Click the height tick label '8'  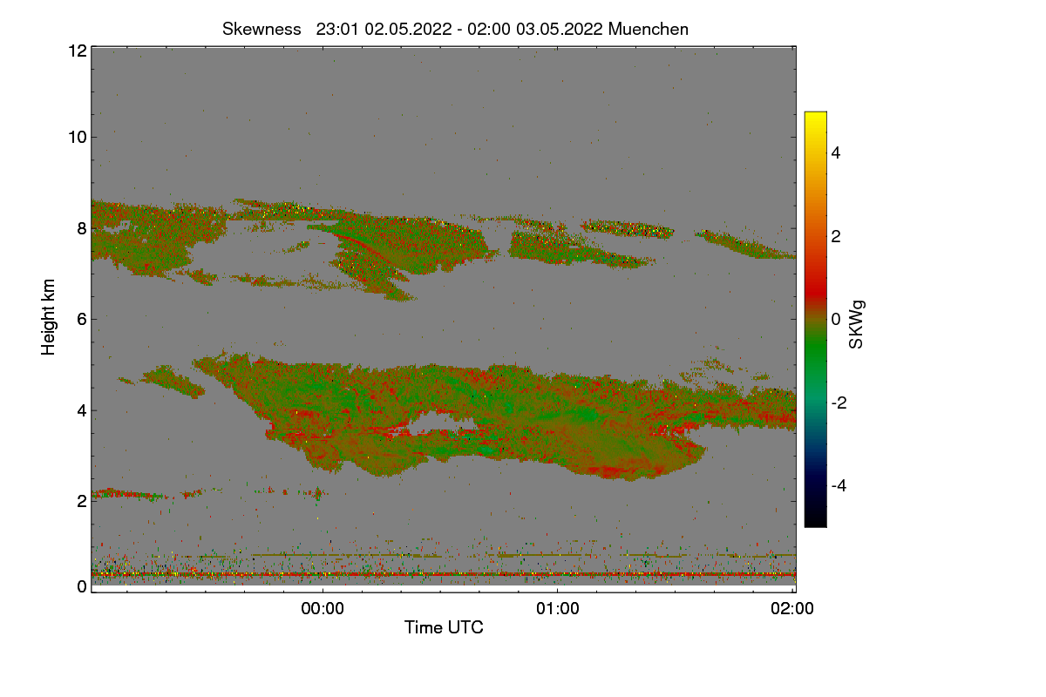pyautogui.click(x=81, y=228)
